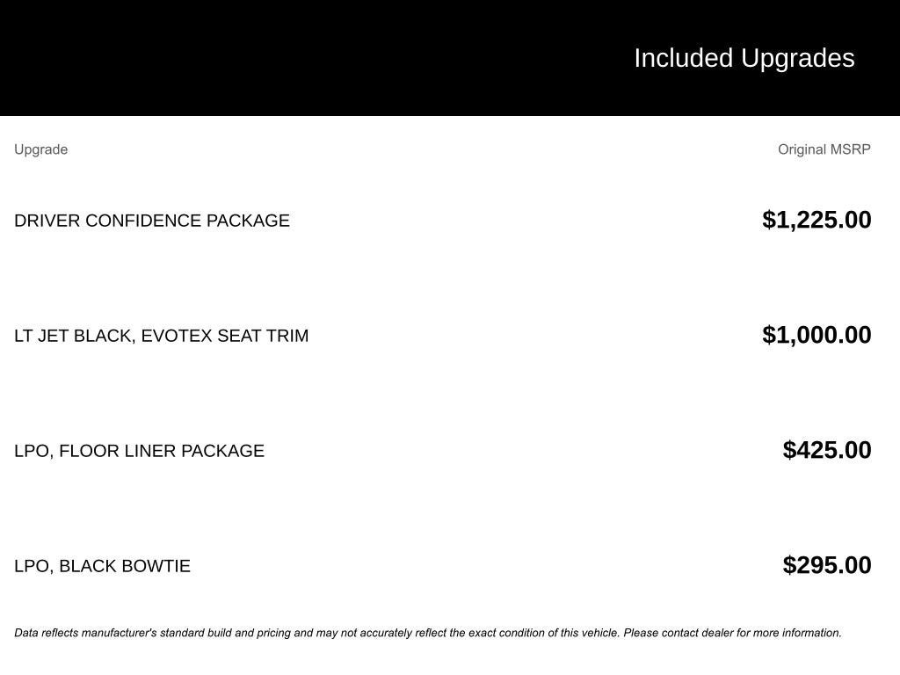Click the $425.00 price
The height and width of the screenshot is (675, 900).
[x=826, y=450]
